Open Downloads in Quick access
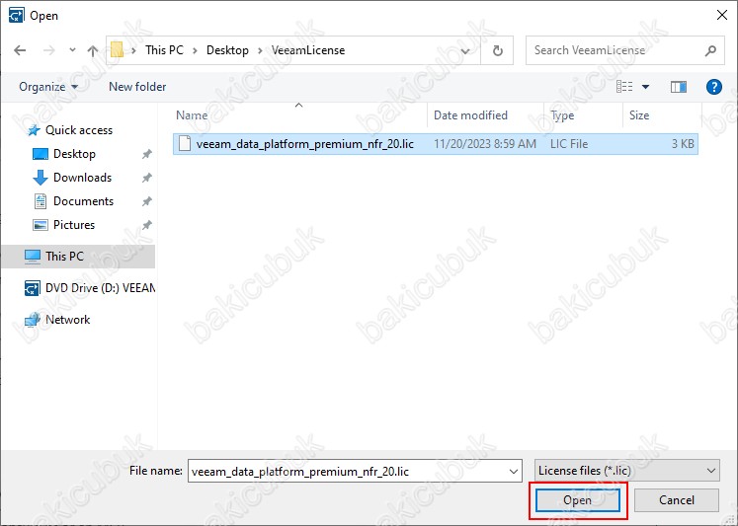738x526 pixels. coord(82,178)
